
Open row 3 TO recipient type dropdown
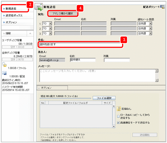point(47,33)
